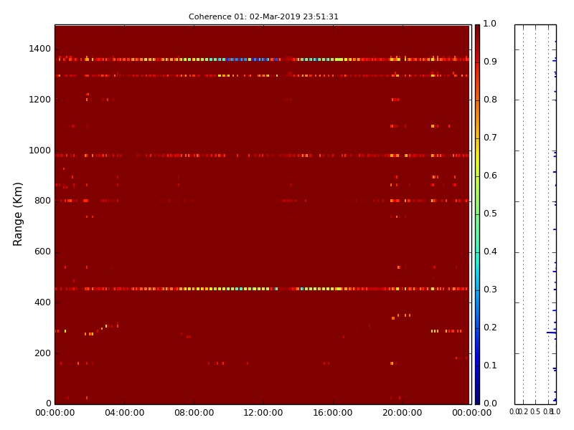
Task: Click the 200 range tick label
Action: [x=42, y=353]
